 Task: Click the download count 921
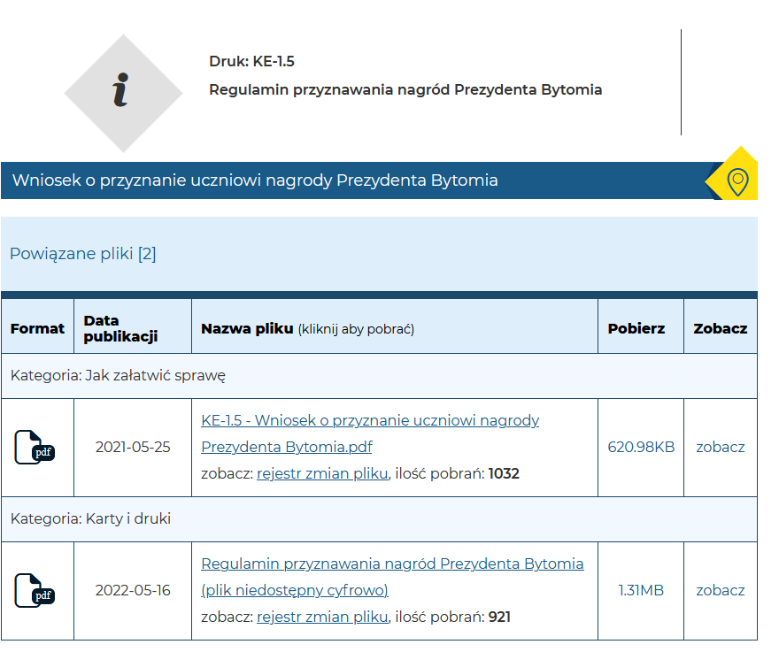pos(499,617)
